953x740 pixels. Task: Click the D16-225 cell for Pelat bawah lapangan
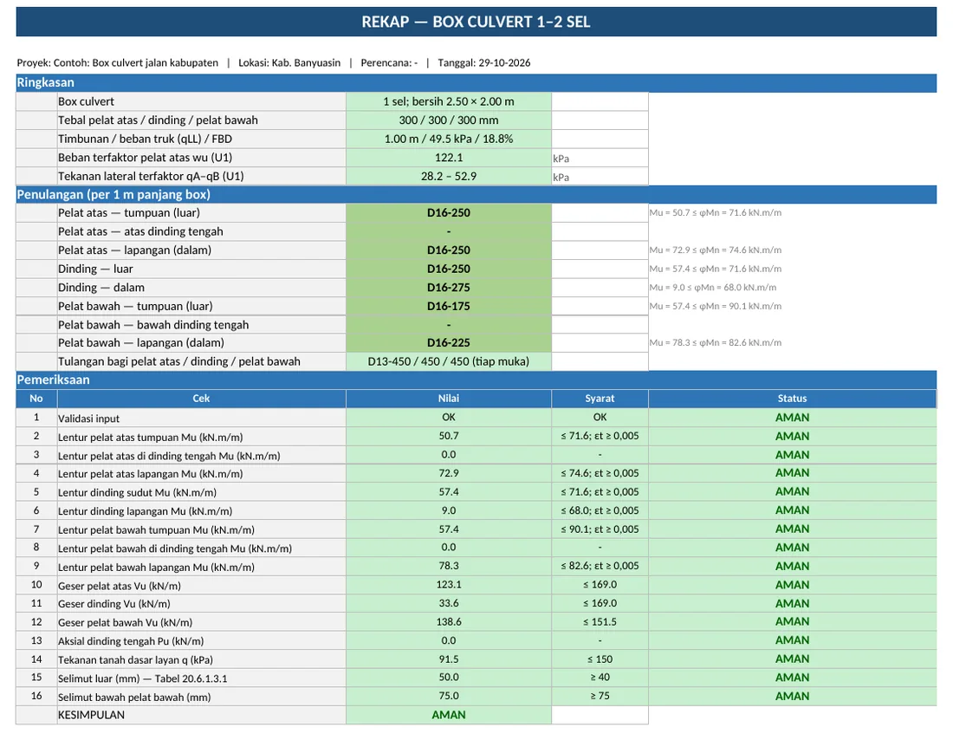coord(449,343)
